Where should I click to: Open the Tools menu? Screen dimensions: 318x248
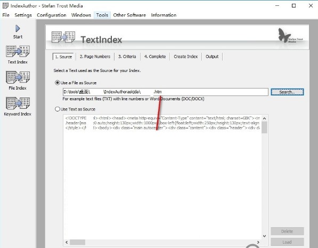(102, 15)
